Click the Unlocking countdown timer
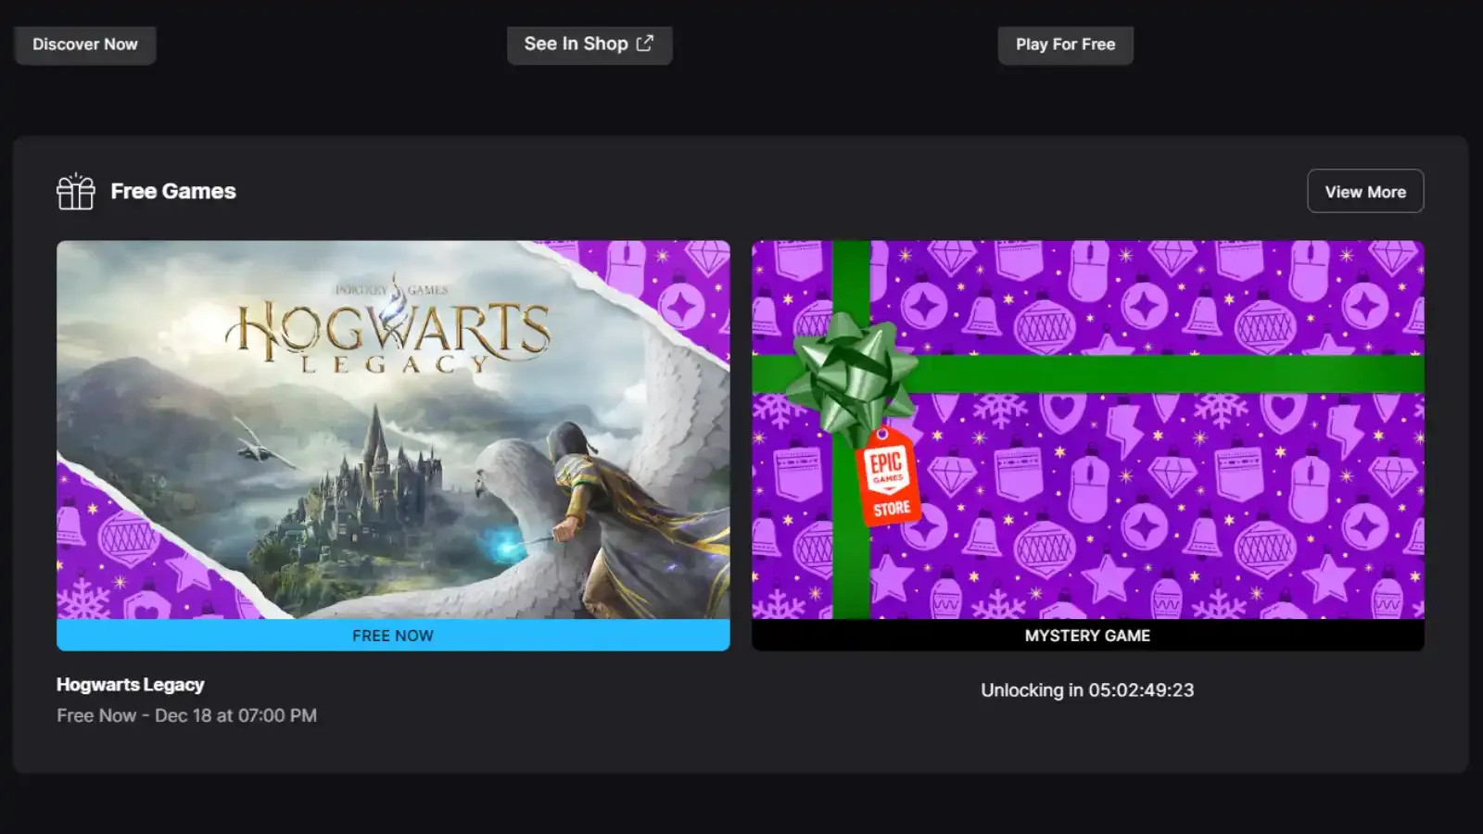 pos(1087,689)
